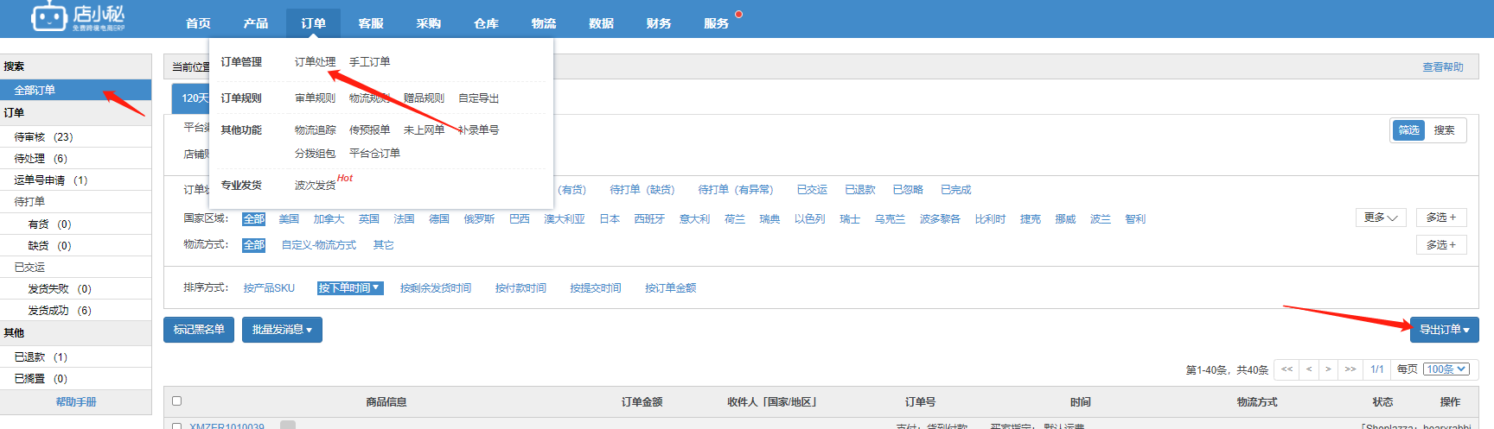
Task: Go to previous page with < arrow
Action: tap(1309, 369)
